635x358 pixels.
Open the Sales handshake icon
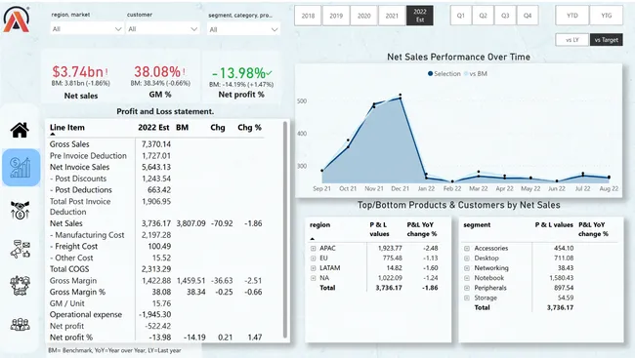(20, 210)
